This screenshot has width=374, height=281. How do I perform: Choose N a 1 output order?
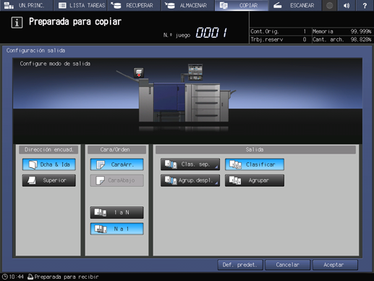coord(117,229)
